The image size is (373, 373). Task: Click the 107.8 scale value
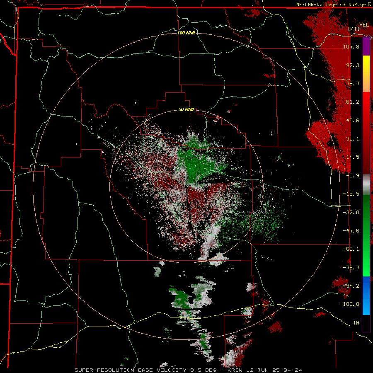[351, 46]
